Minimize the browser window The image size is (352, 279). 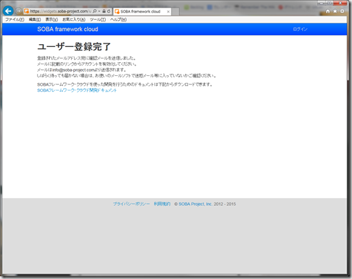point(321,3)
